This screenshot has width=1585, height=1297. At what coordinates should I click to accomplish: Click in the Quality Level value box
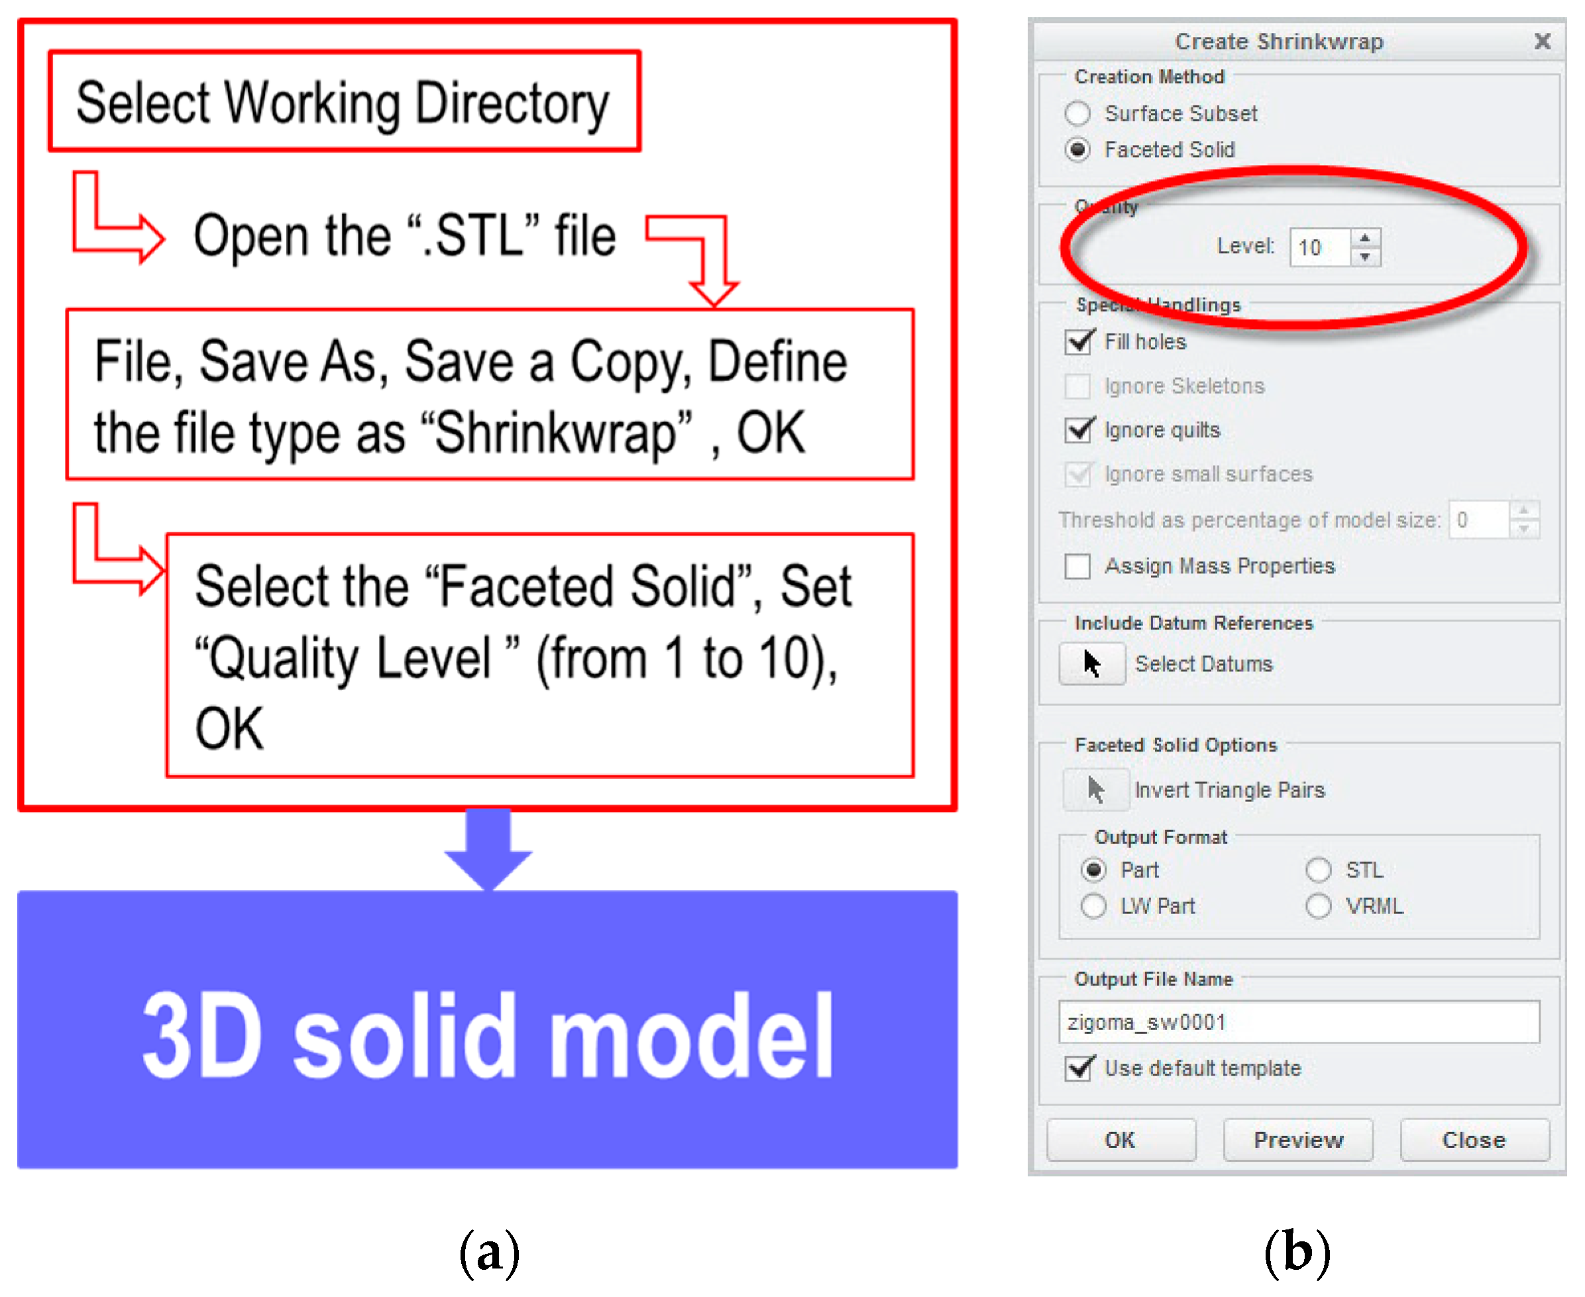coord(1317,247)
